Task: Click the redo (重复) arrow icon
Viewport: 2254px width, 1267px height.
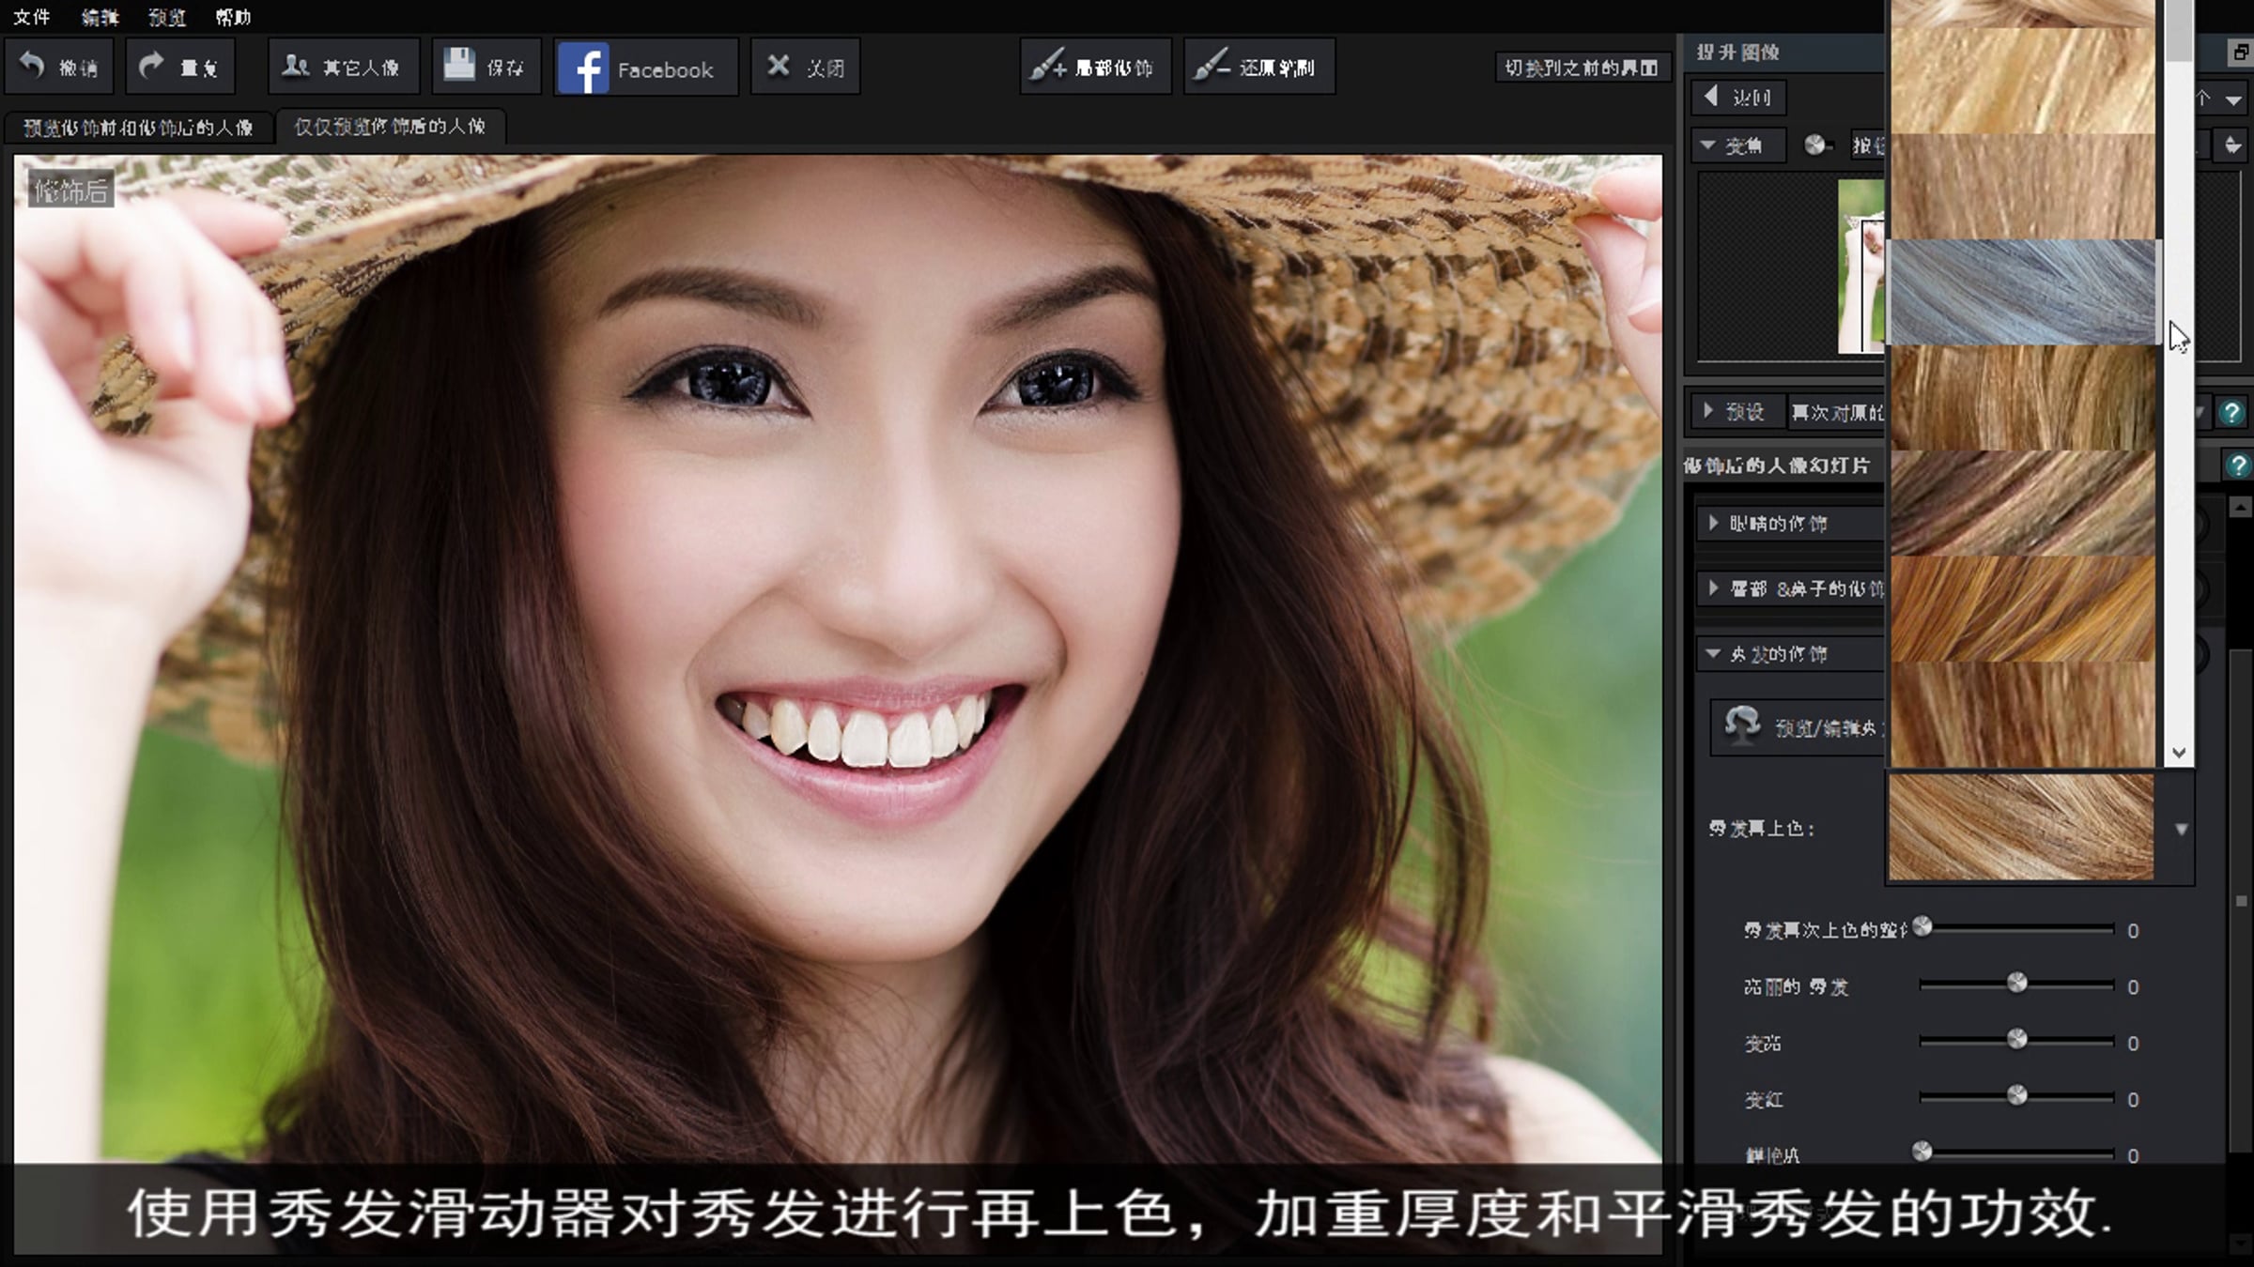Action: coord(151,66)
